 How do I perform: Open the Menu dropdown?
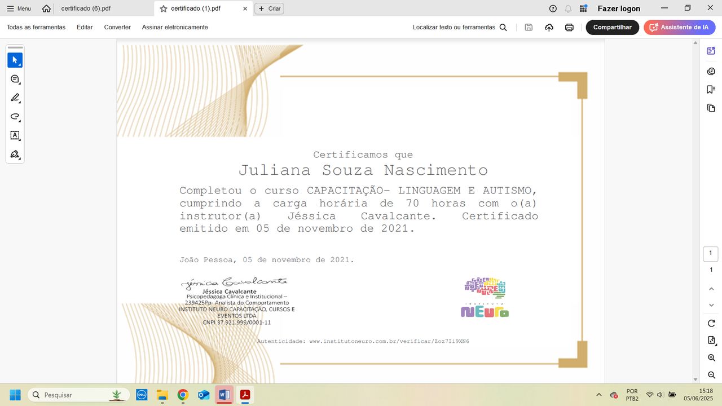click(x=19, y=8)
